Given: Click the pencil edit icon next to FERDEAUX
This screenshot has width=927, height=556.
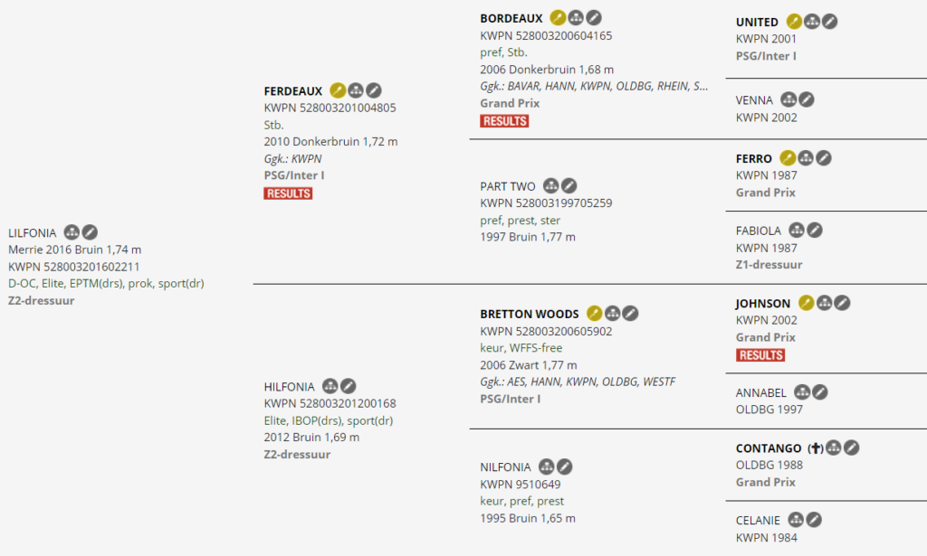Looking at the screenshot, I should [374, 90].
